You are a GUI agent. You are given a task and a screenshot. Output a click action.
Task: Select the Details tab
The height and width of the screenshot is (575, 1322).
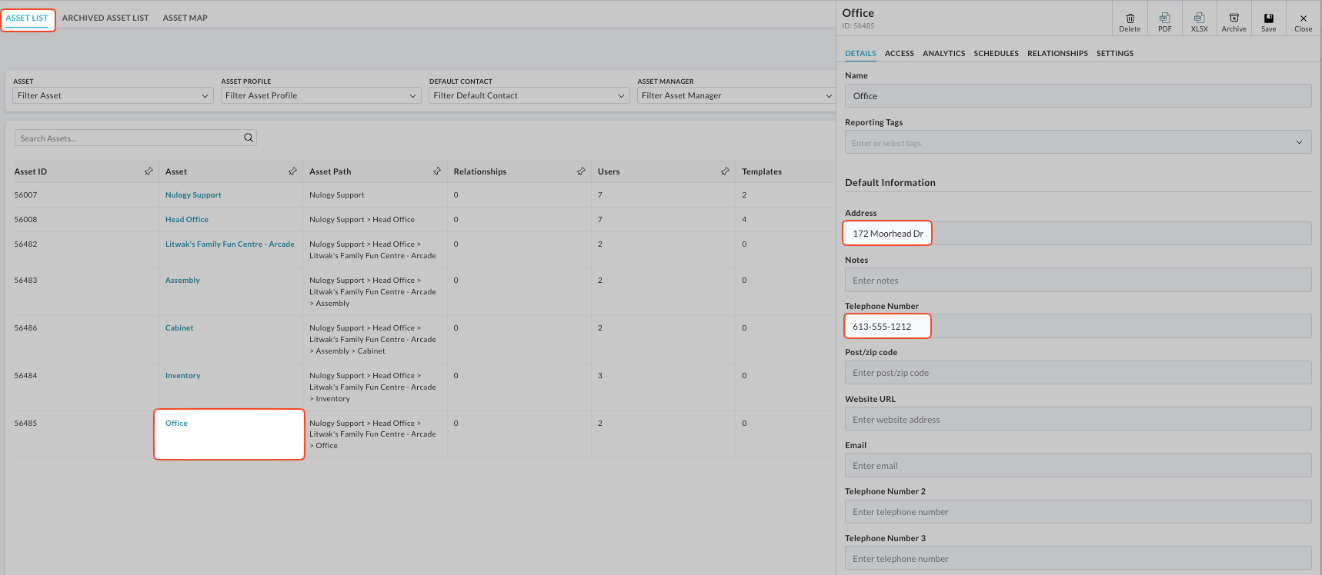click(860, 54)
